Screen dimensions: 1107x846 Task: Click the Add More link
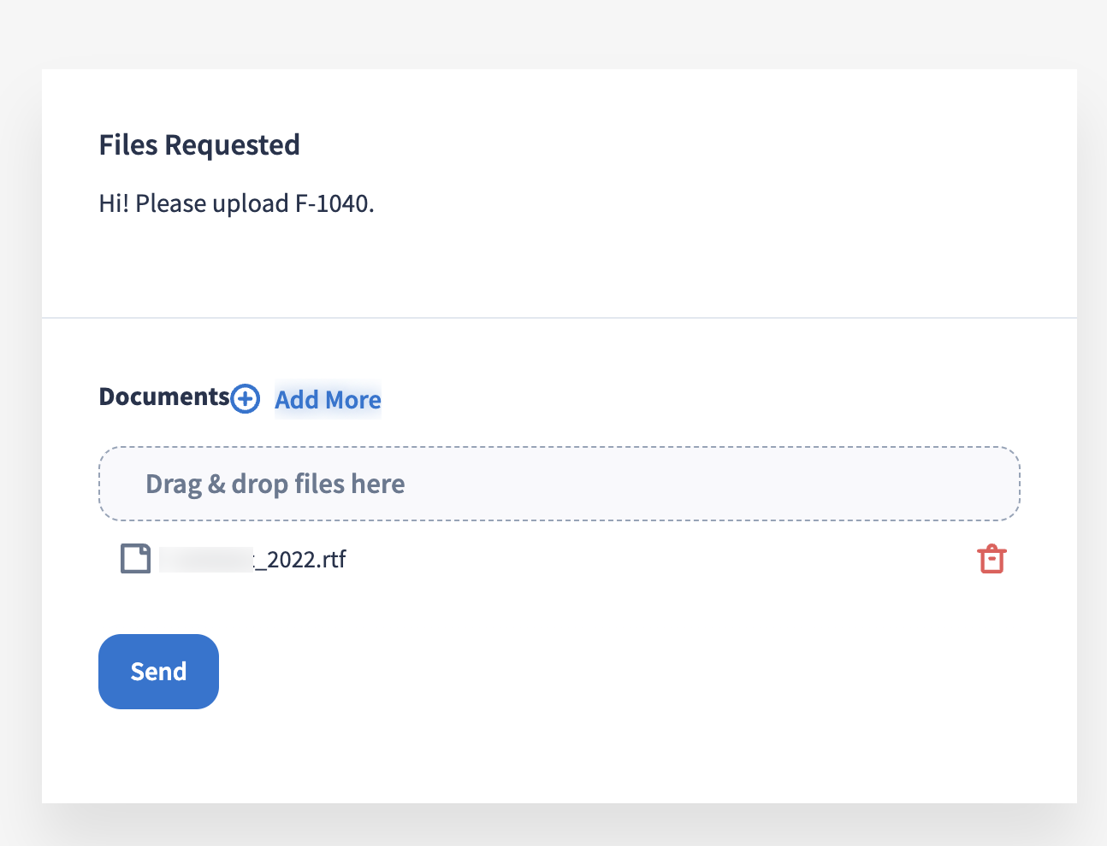[x=328, y=400]
